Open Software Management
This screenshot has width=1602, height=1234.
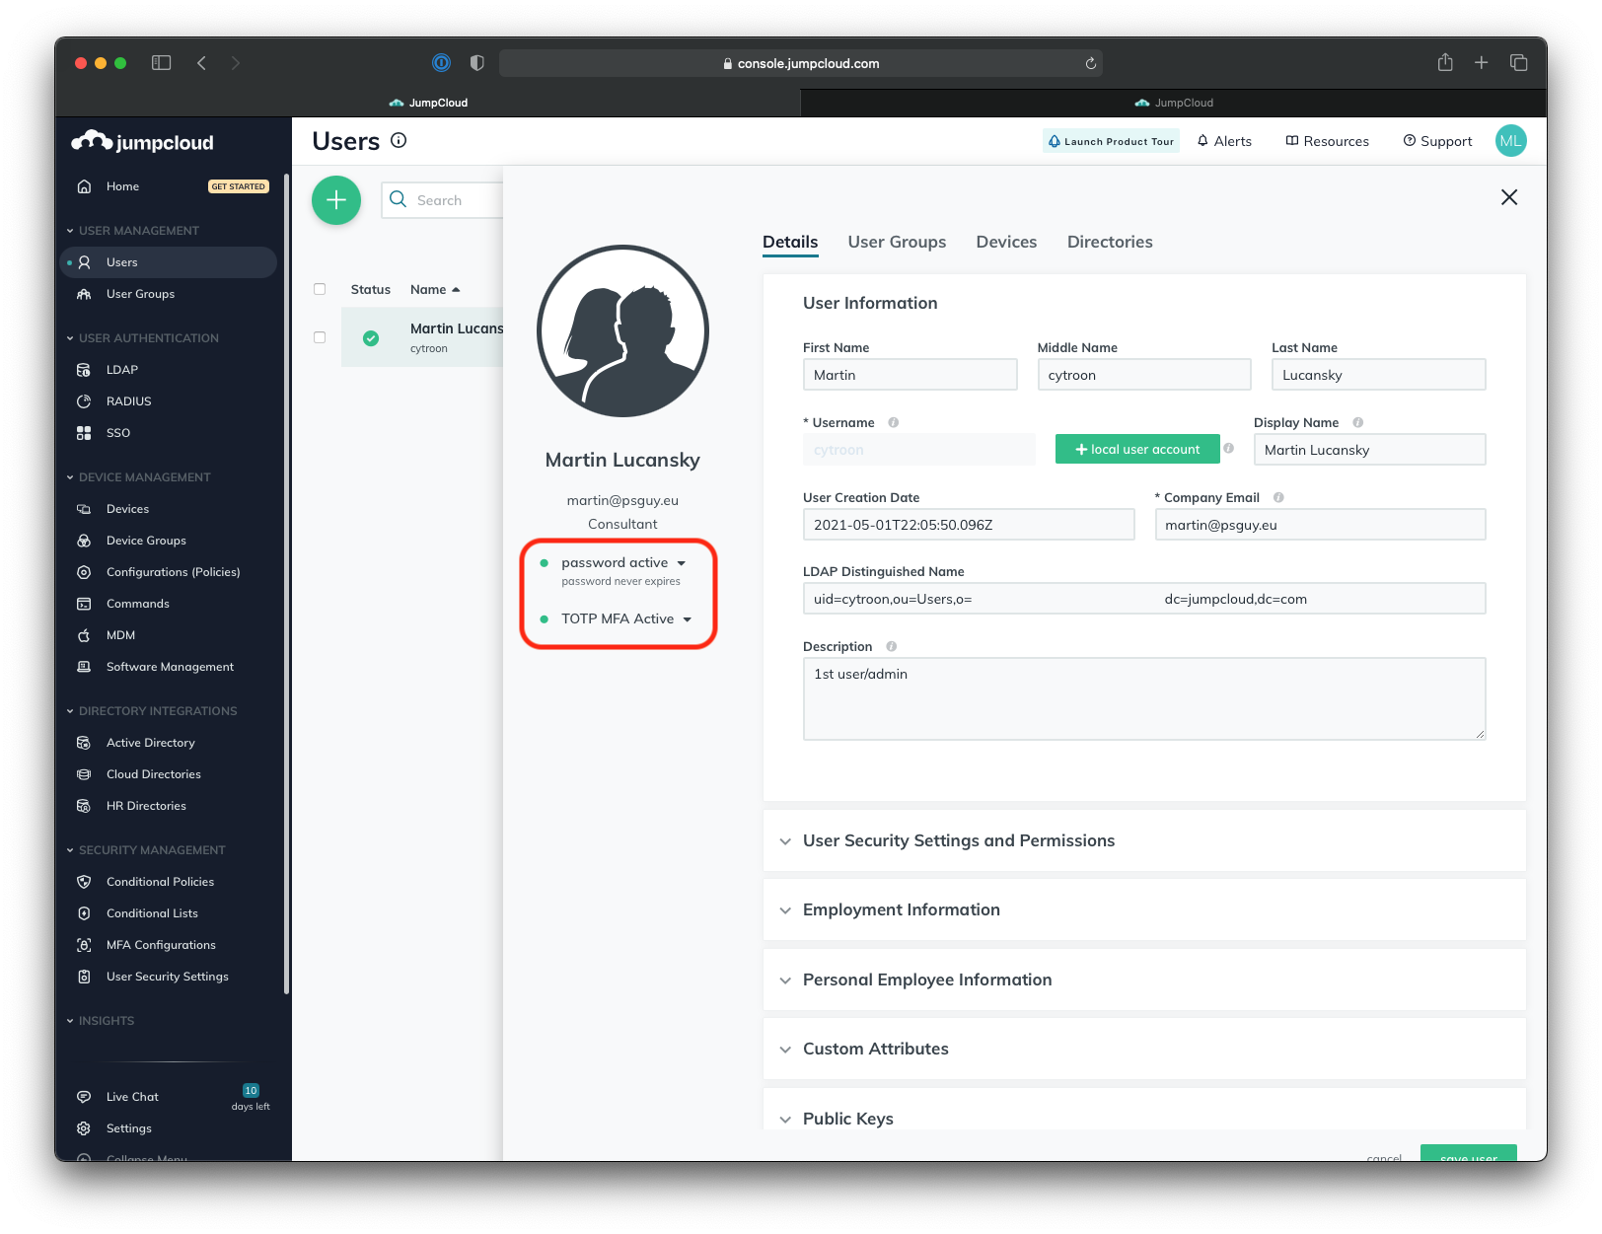pyautogui.click(x=170, y=667)
